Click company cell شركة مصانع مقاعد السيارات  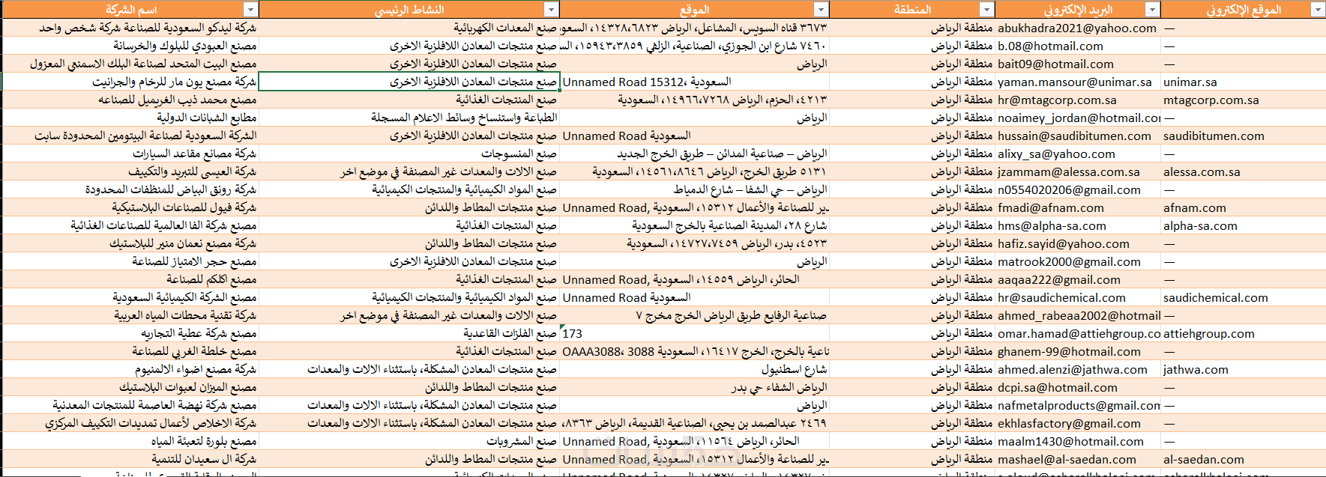(x=130, y=154)
